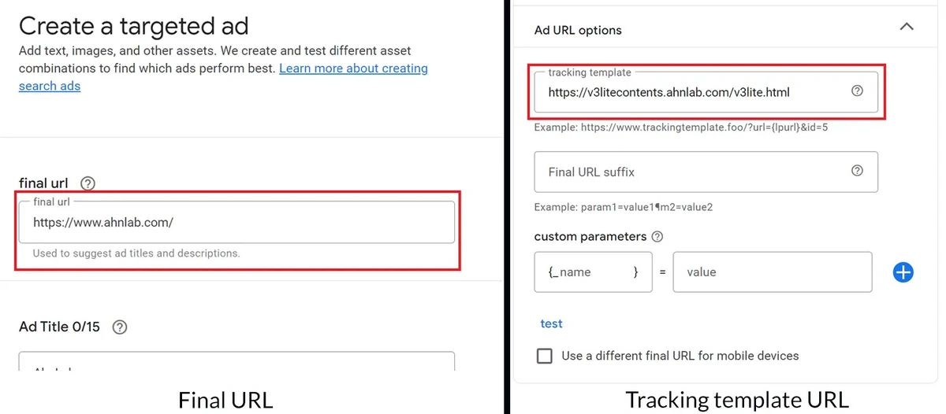This screenshot has height=414, width=946.
Task: Click the Ad URL options header title
Action: pos(578,30)
